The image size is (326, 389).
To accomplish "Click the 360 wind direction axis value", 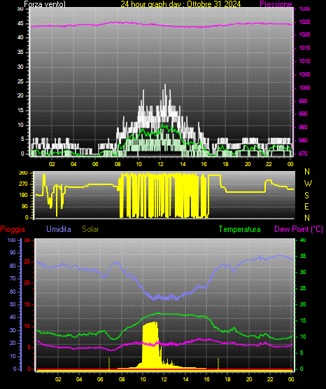I will tap(23, 173).
